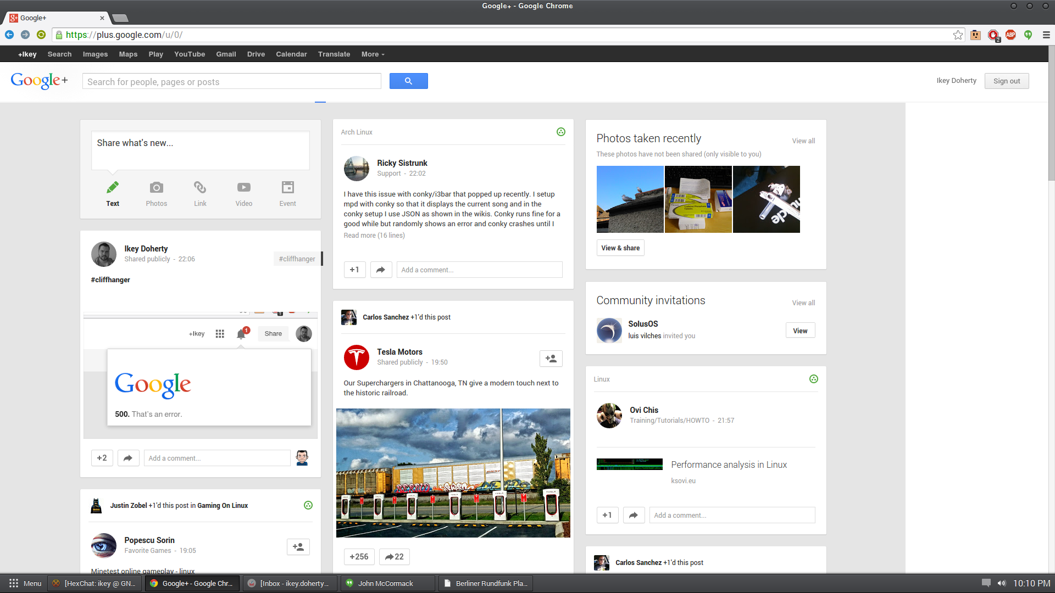The image size is (1055, 593).
Task: Click +256 on Tesla Motors post
Action: click(359, 557)
